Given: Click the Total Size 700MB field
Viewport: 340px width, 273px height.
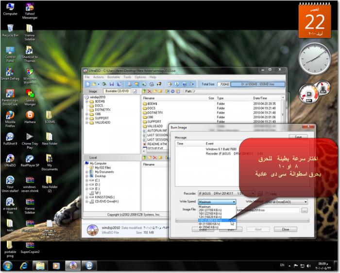Looking at the screenshot, I should [x=223, y=84].
